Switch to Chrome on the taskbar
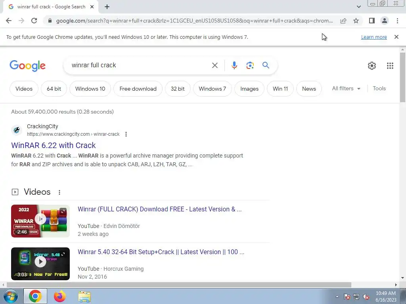Image resolution: width=406 pixels, height=304 pixels. tap(35, 296)
